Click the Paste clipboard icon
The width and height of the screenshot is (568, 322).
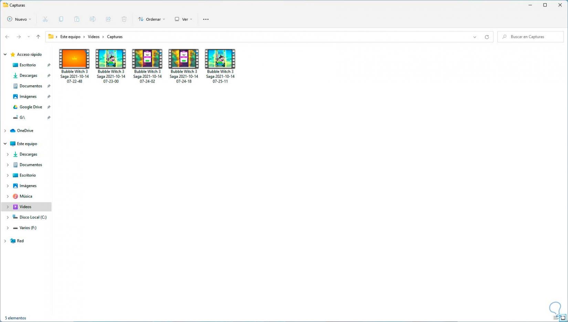[77, 19]
